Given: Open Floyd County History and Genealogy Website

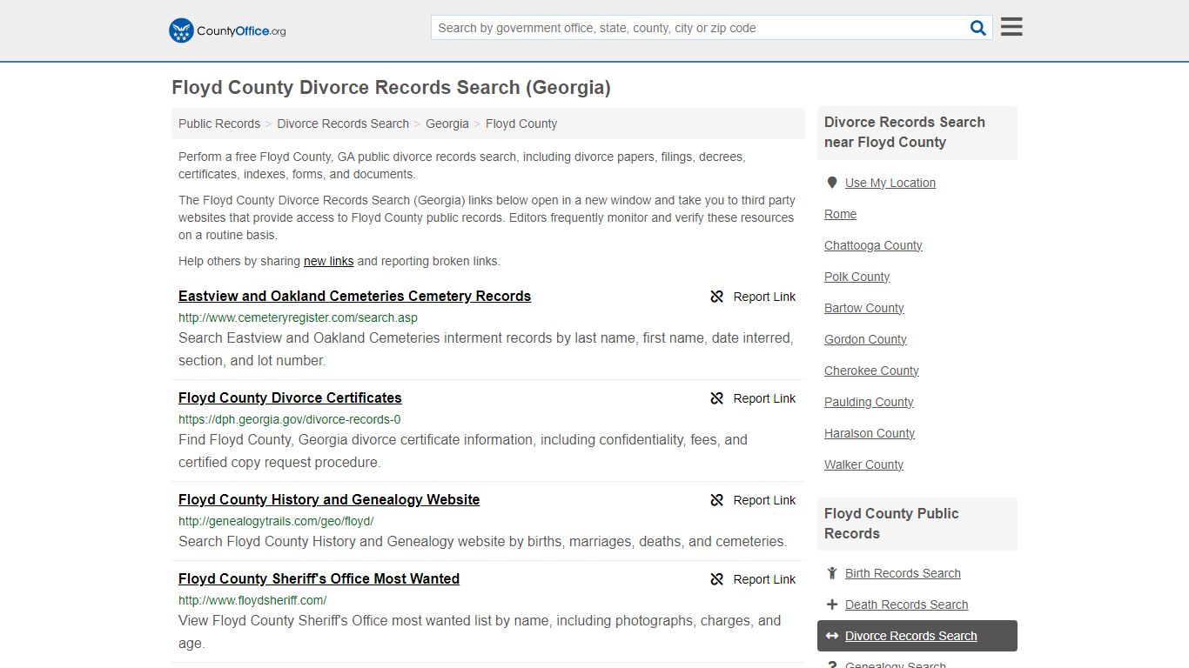Looking at the screenshot, I should tap(329, 499).
